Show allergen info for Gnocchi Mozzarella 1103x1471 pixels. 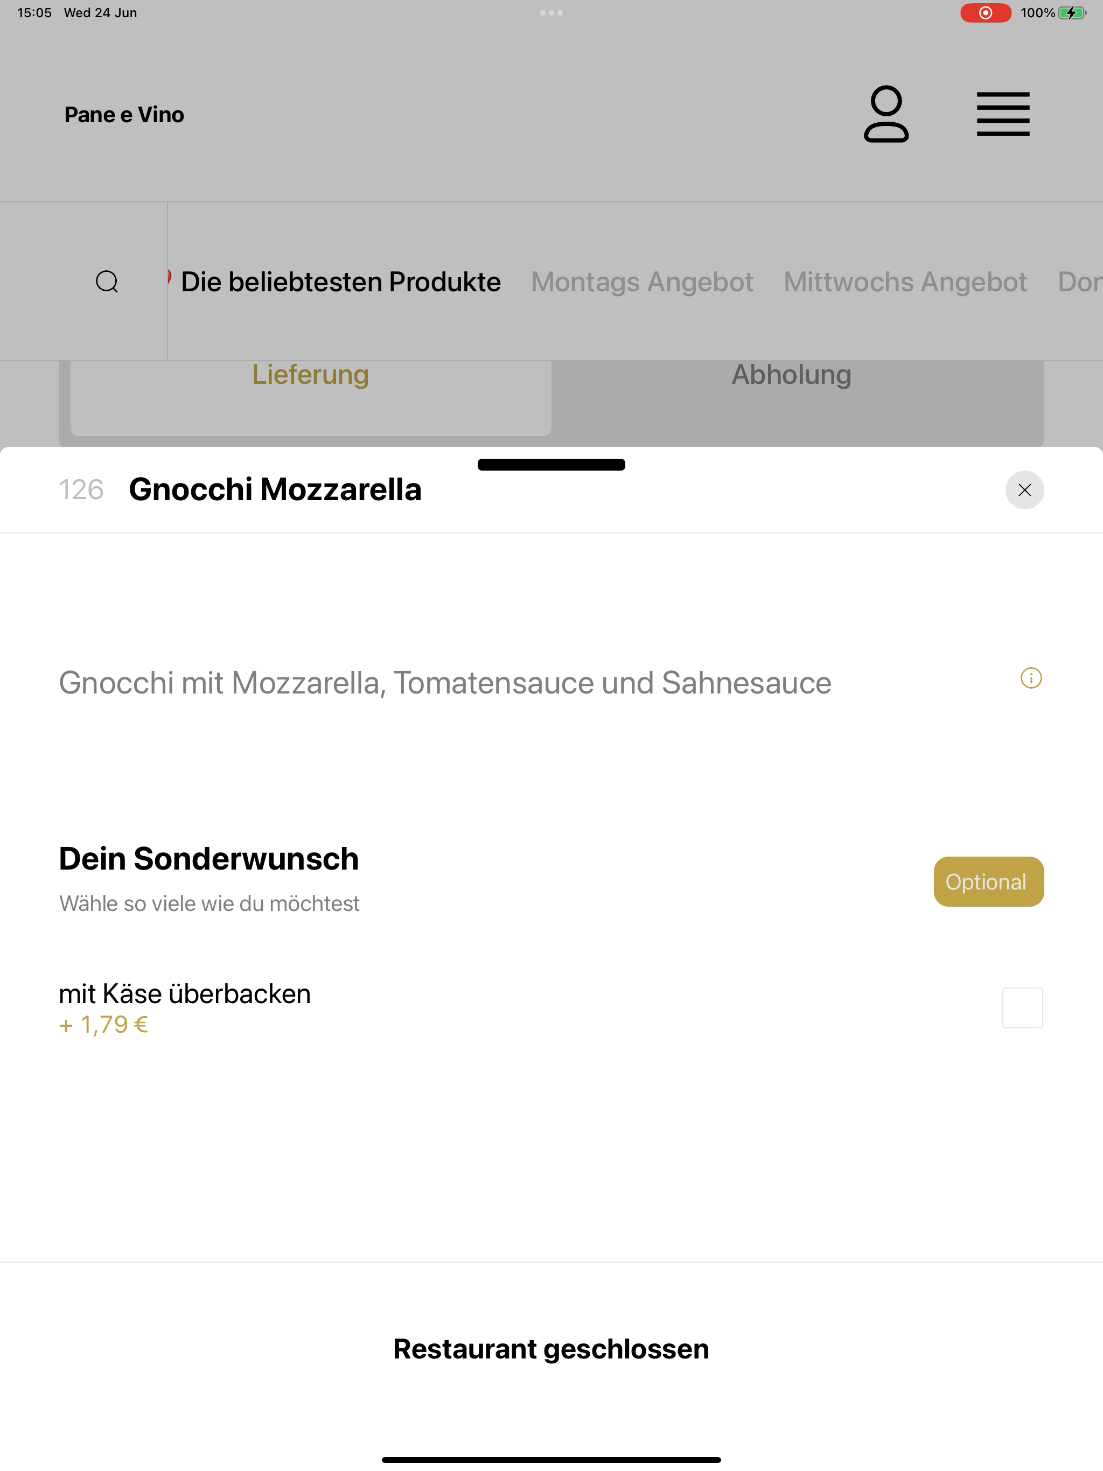(x=1030, y=678)
